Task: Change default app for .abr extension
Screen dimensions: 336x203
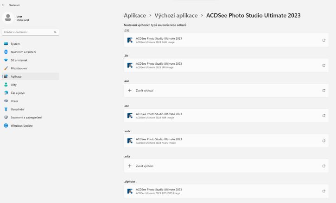Action: pyautogui.click(x=226, y=116)
